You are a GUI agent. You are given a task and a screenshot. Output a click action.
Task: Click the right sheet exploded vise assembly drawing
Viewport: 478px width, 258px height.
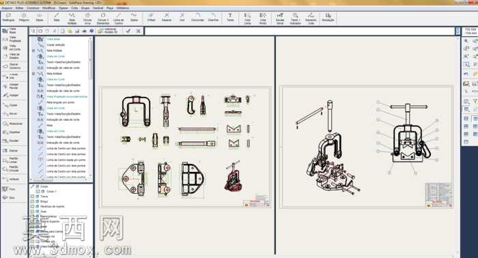(367, 147)
